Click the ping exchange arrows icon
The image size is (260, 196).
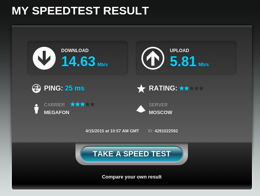pyautogui.click(x=36, y=88)
